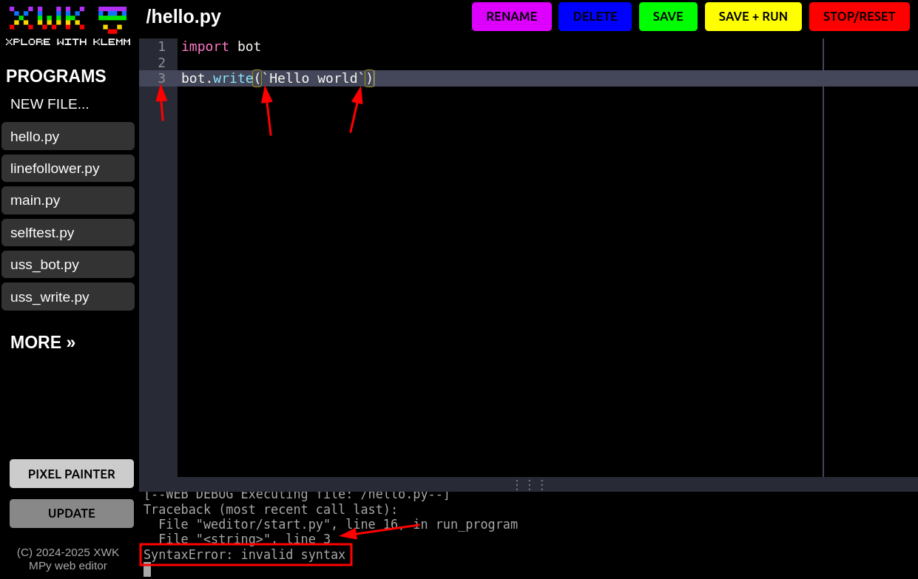Click the Update button
The image size is (918, 579).
click(x=72, y=513)
